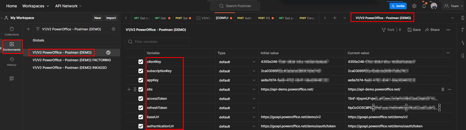The height and width of the screenshot is (130, 466).
Task: Expand the Workspaces dropdown menu
Action: [x=36, y=6]
